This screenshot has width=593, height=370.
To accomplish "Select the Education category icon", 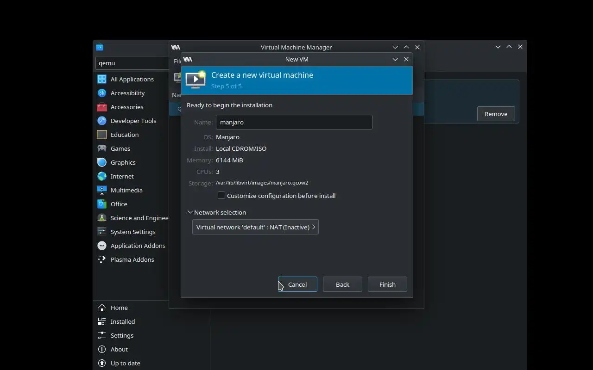I will [102, 135].
